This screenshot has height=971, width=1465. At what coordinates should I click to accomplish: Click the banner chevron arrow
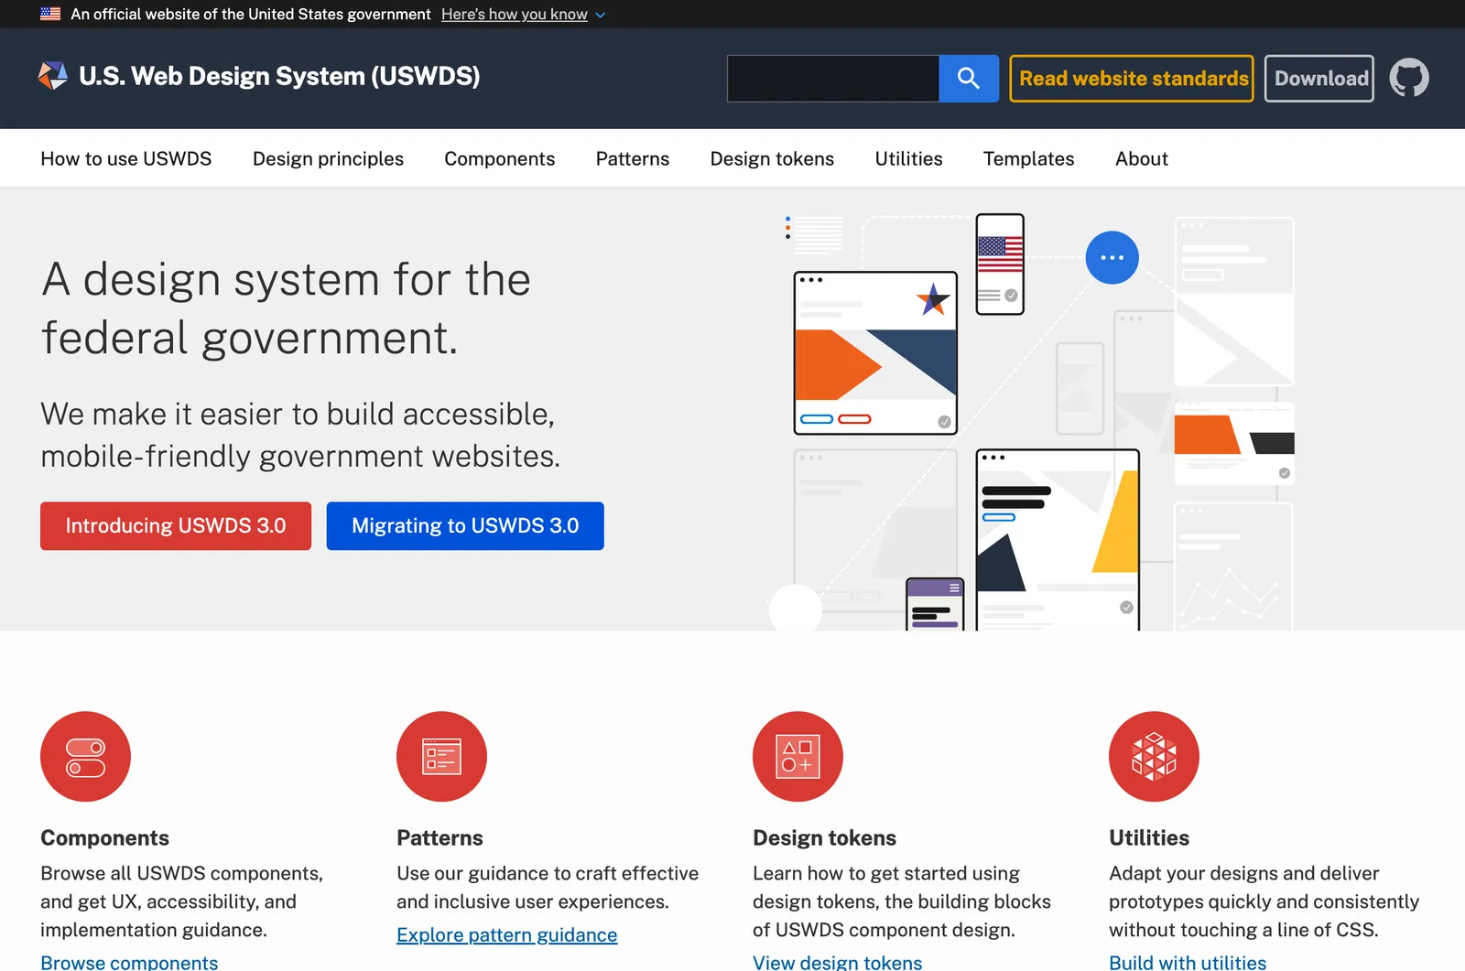point(601,15)
